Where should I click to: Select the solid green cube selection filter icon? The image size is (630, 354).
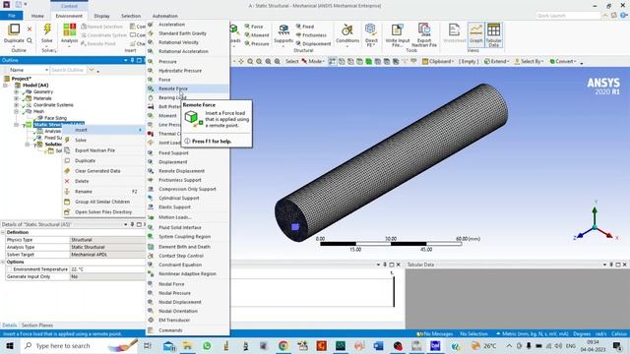point(368,61)
